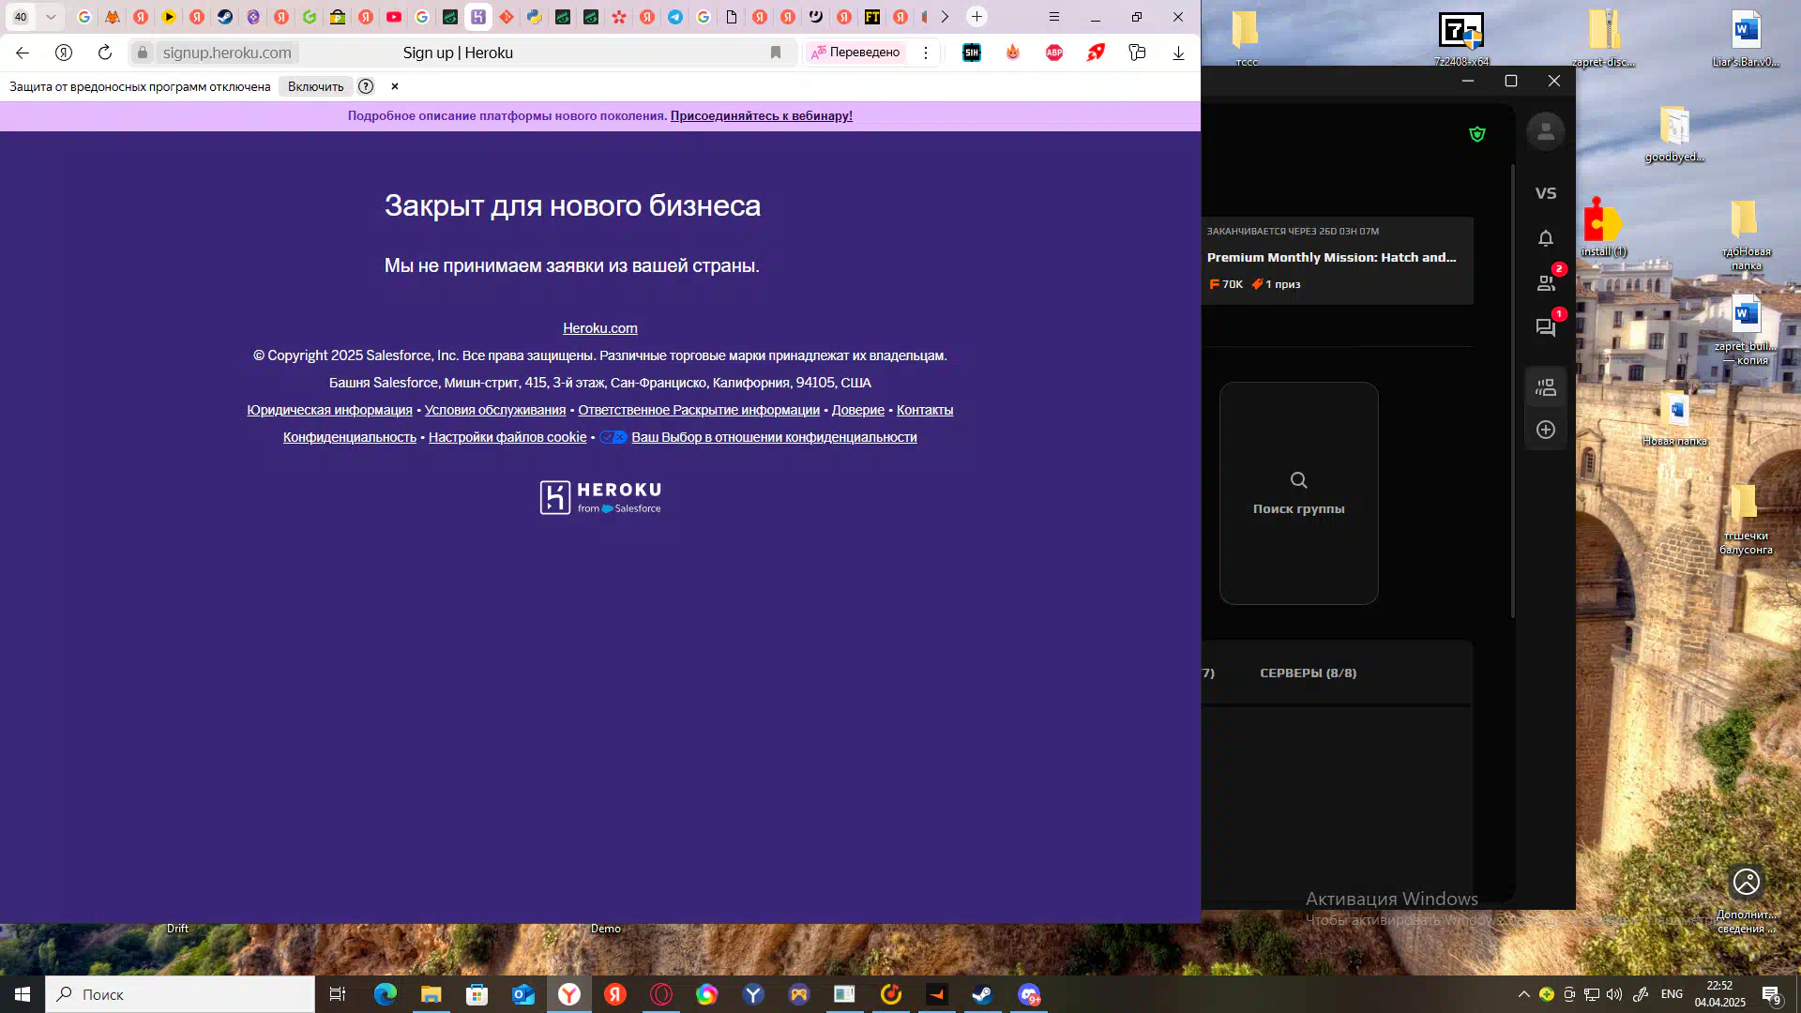Open the Windows Start button
The image size is (1801, 1013).
pos(23,994)
